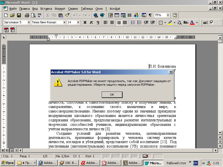Open Print Preview magnifier icon
223x167 pixels.
point(33,15)
